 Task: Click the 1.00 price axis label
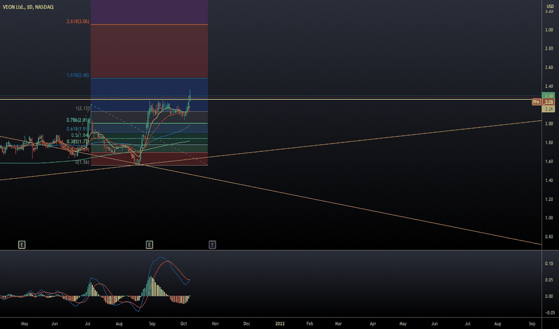pyautogui.click(x=549, y=218)
